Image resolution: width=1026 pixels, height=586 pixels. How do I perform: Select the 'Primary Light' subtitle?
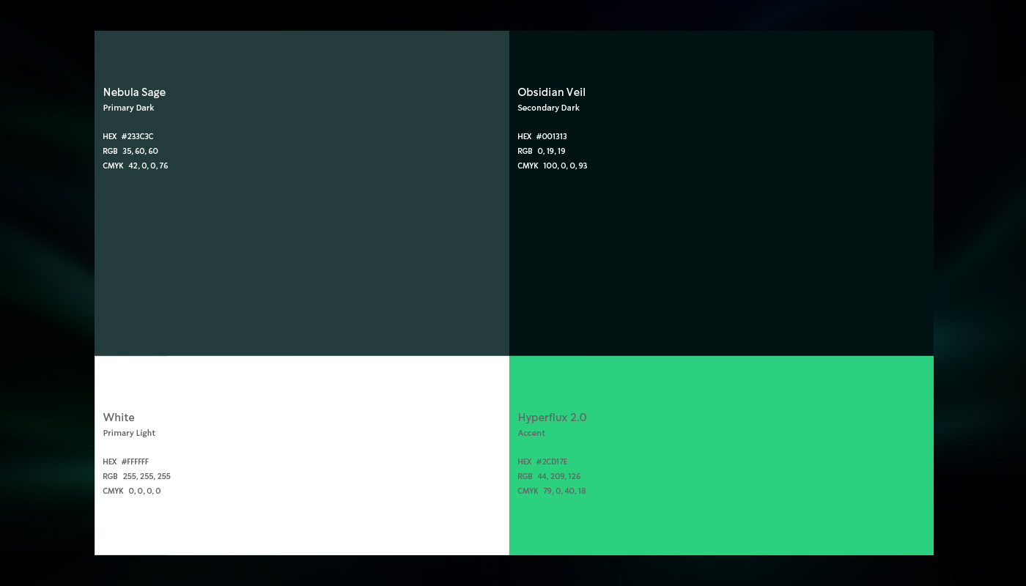click(x=129, y=433)
